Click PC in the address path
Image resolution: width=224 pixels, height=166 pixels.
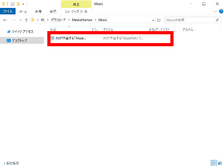pos(43,20)
